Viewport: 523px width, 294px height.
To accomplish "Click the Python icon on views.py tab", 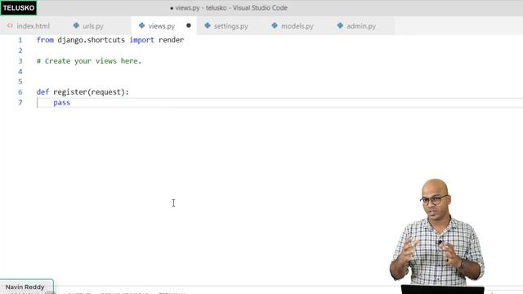I will [141, 25].
